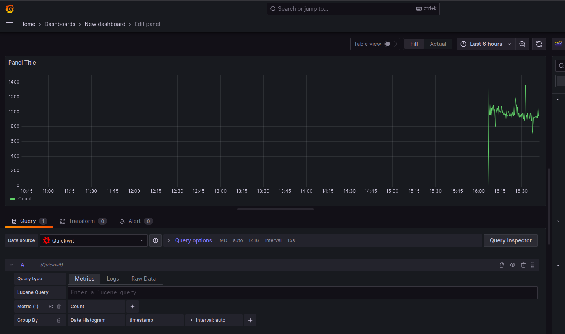
Task: Toggle query A visibility eye icon
Action: click(x=513, y=265)
